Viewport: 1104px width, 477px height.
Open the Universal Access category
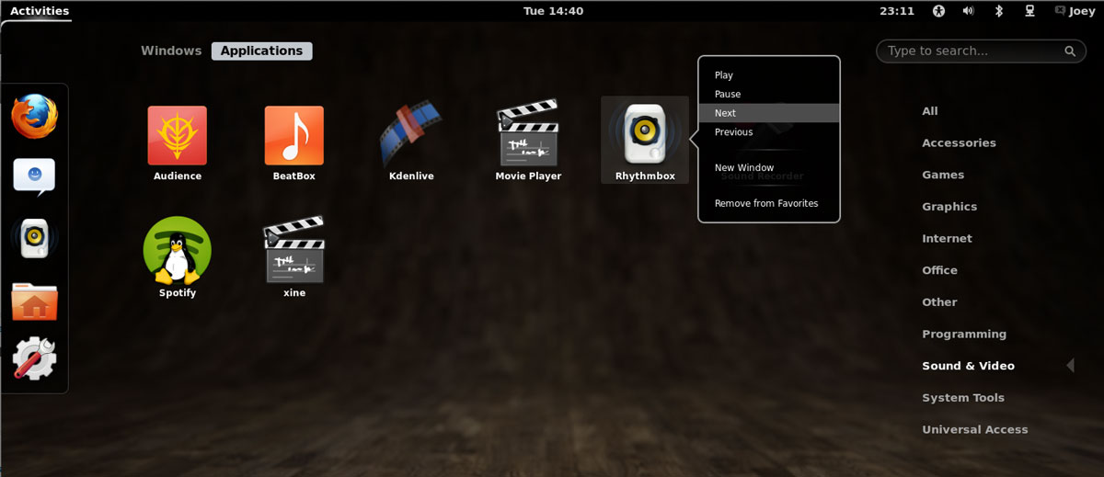(x=975, y=429)
